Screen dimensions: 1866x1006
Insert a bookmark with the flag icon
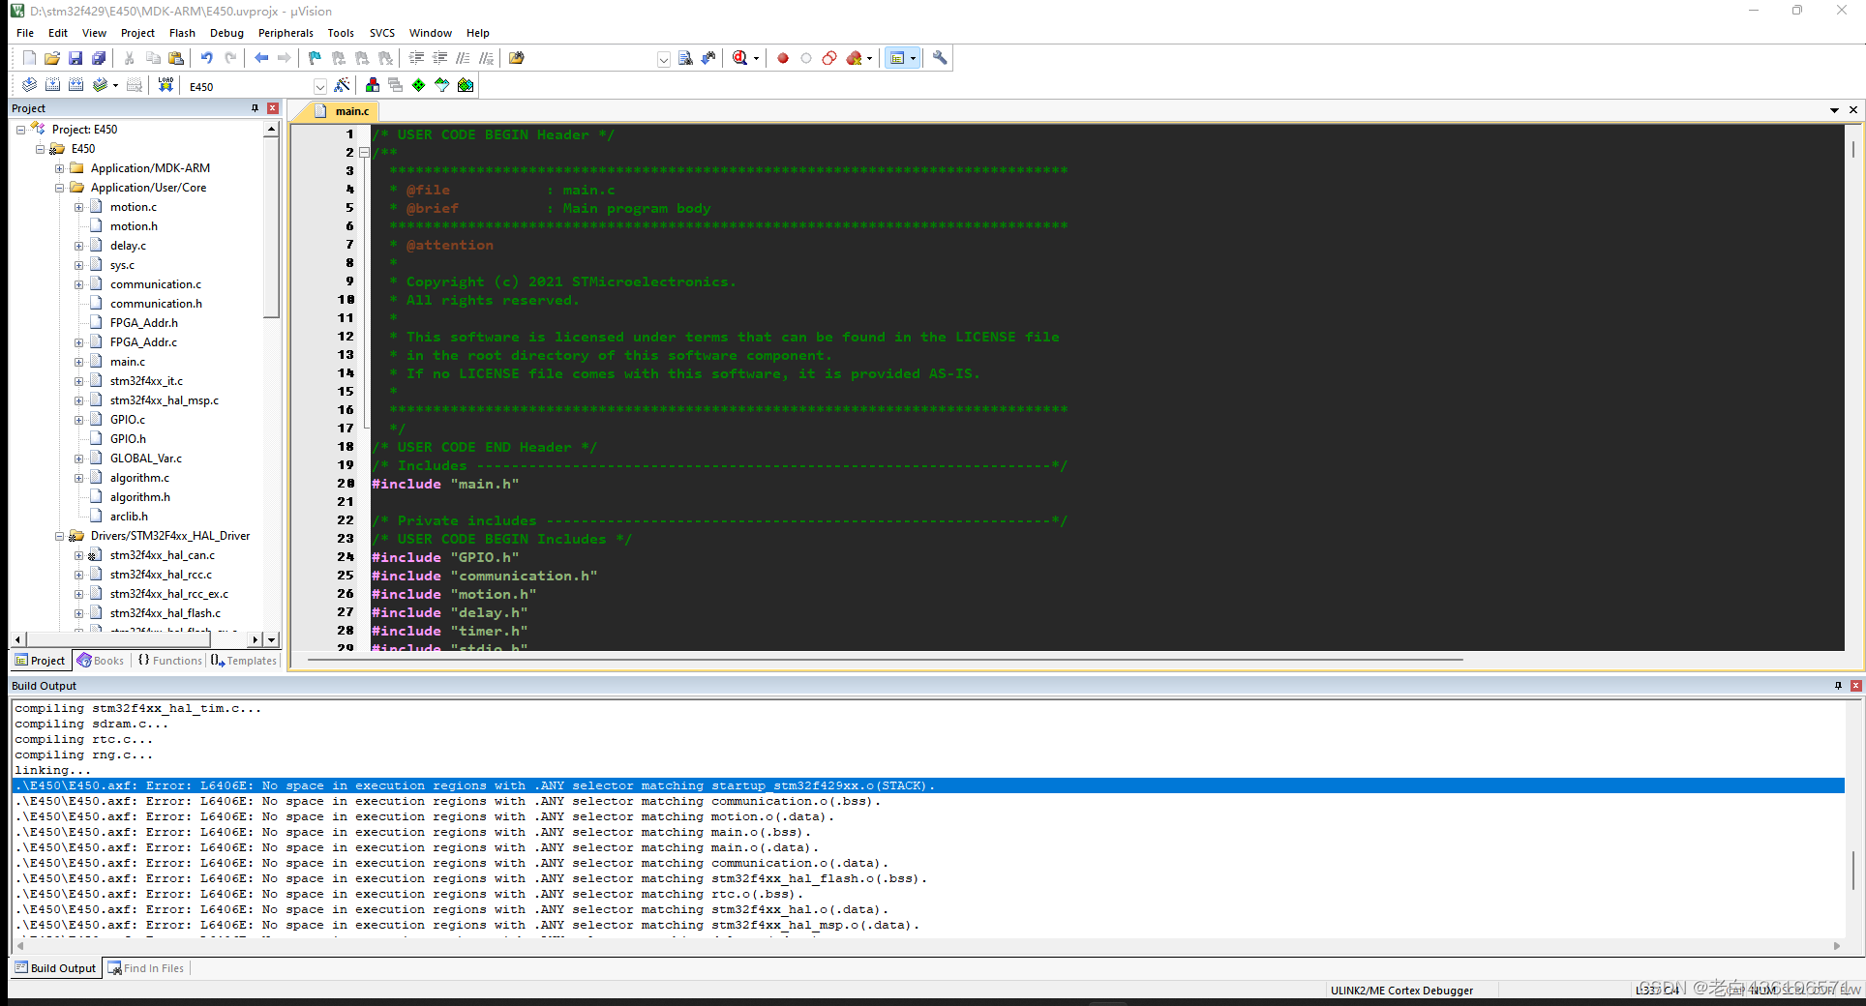(315, 58)
